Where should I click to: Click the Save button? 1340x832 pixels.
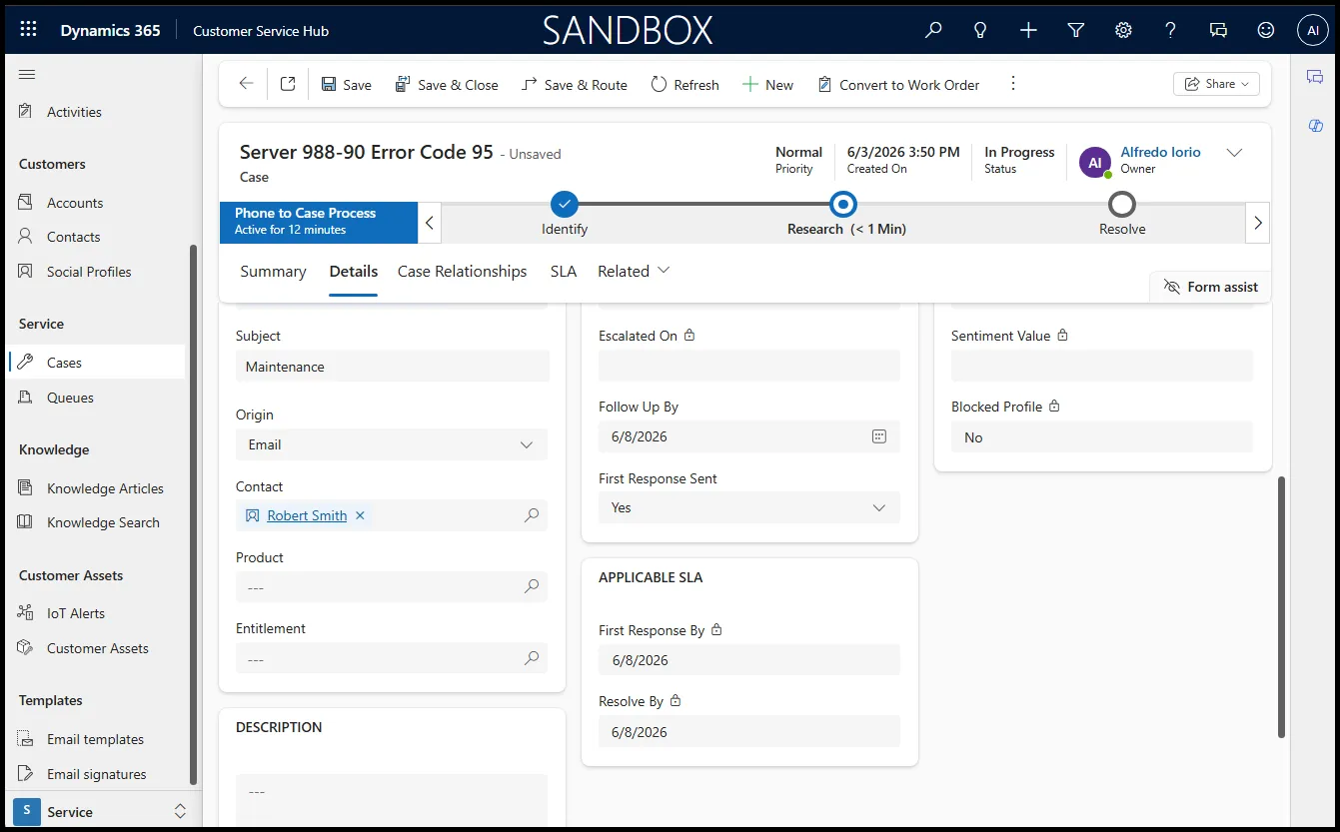click(346, 85)
